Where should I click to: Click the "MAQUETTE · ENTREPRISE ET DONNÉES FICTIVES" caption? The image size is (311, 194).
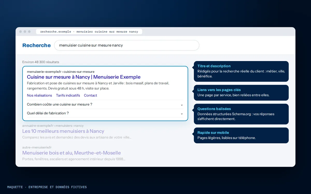click(47, 187)
